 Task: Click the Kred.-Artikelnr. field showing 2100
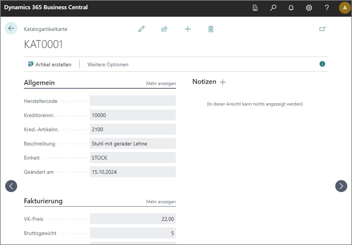coord(133,129)
